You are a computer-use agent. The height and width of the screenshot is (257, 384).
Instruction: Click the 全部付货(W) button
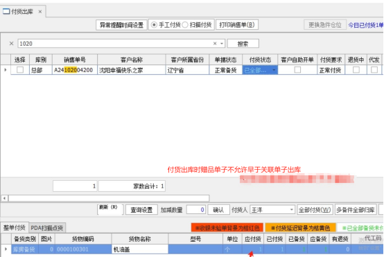(x=315, y=210)
